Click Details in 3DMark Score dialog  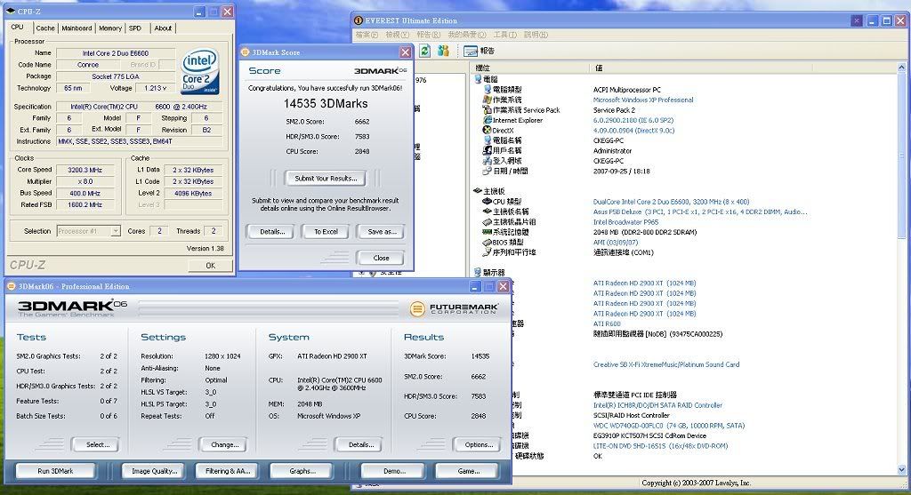click(x=272, y=232)
